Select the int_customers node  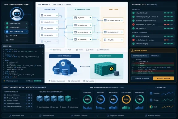[x=83, y=25]
